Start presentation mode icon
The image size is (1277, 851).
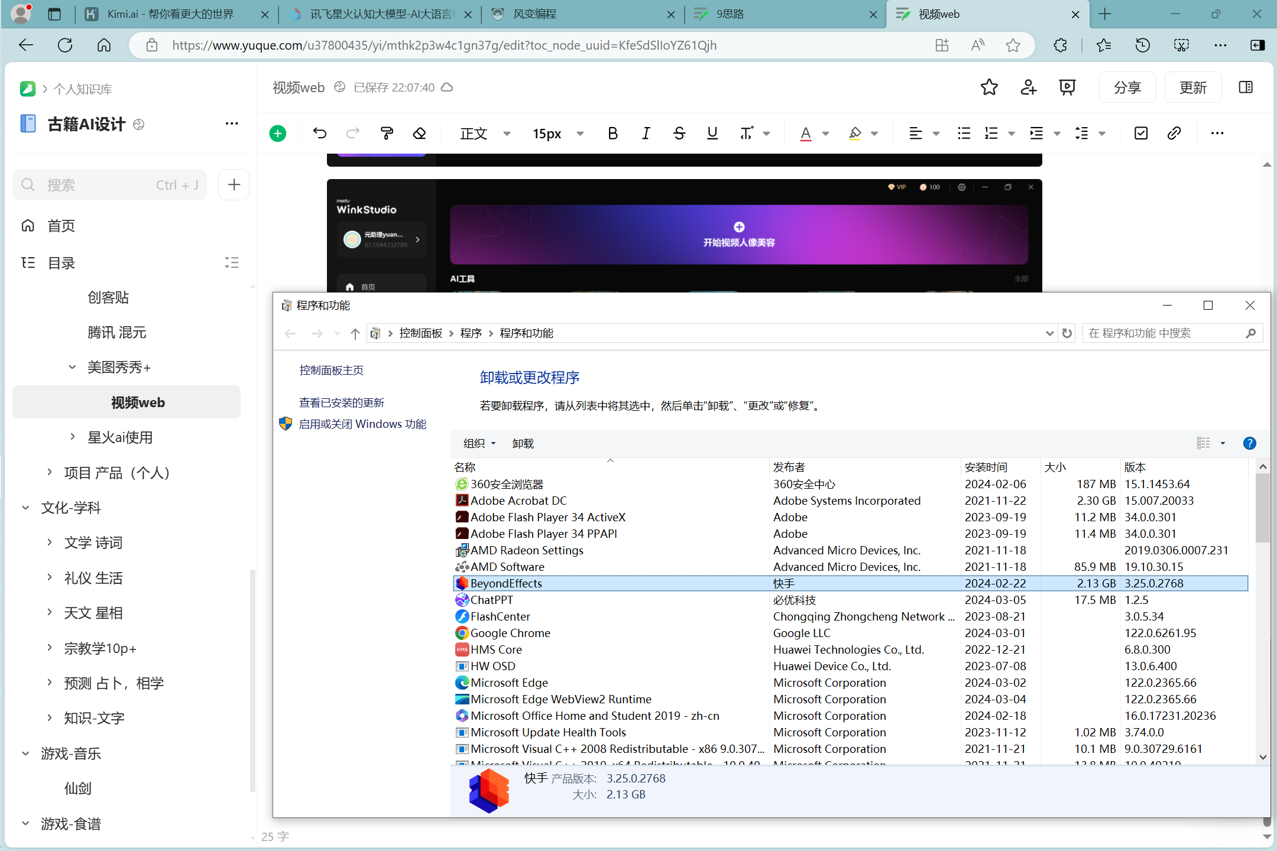click(x=1067, y=87)
